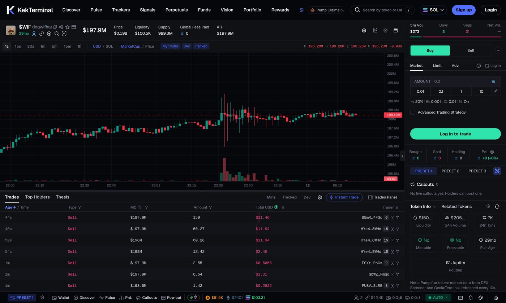Click the magnifier icon under $WIF
Screen dimensions: 506x303
tap(57, 34)
